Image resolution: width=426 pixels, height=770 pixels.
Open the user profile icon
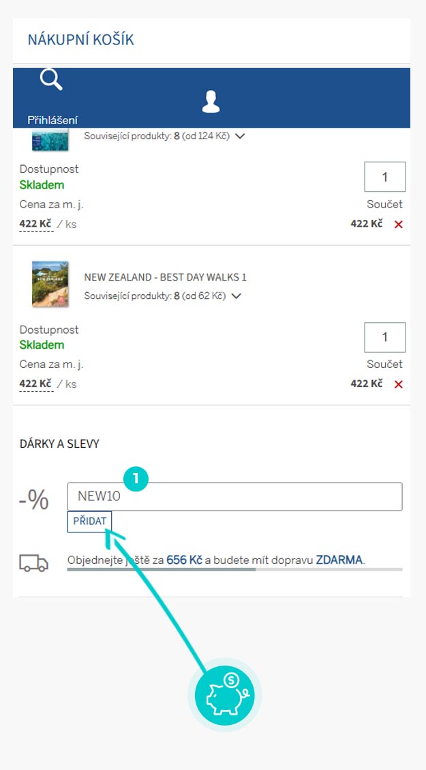211,102
